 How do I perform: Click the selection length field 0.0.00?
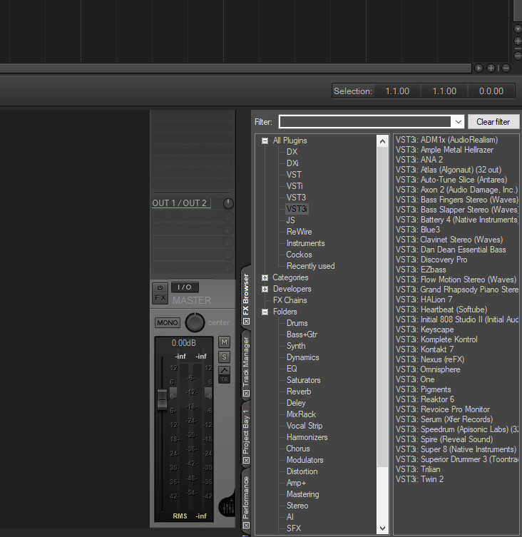pos(491,91)
